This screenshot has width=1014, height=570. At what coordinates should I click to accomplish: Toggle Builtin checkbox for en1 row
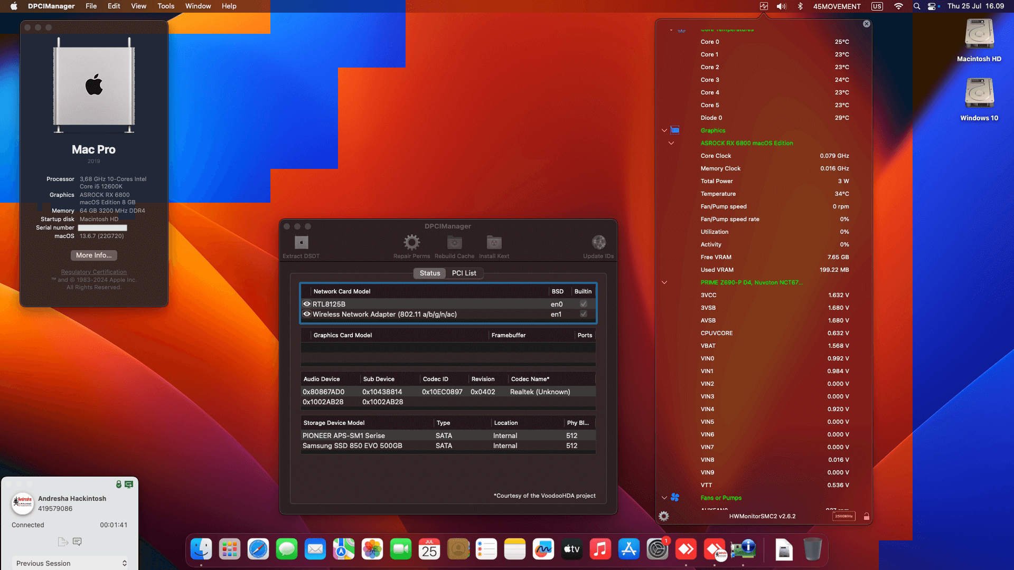click(x=584, y=314)
